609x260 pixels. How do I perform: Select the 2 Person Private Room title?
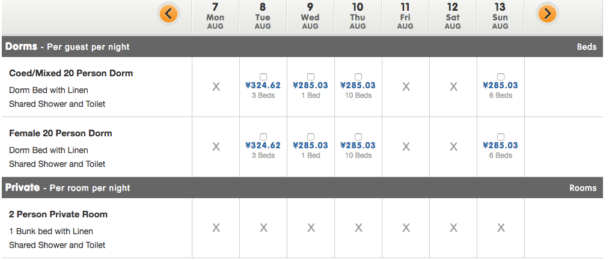pos(58,214)
